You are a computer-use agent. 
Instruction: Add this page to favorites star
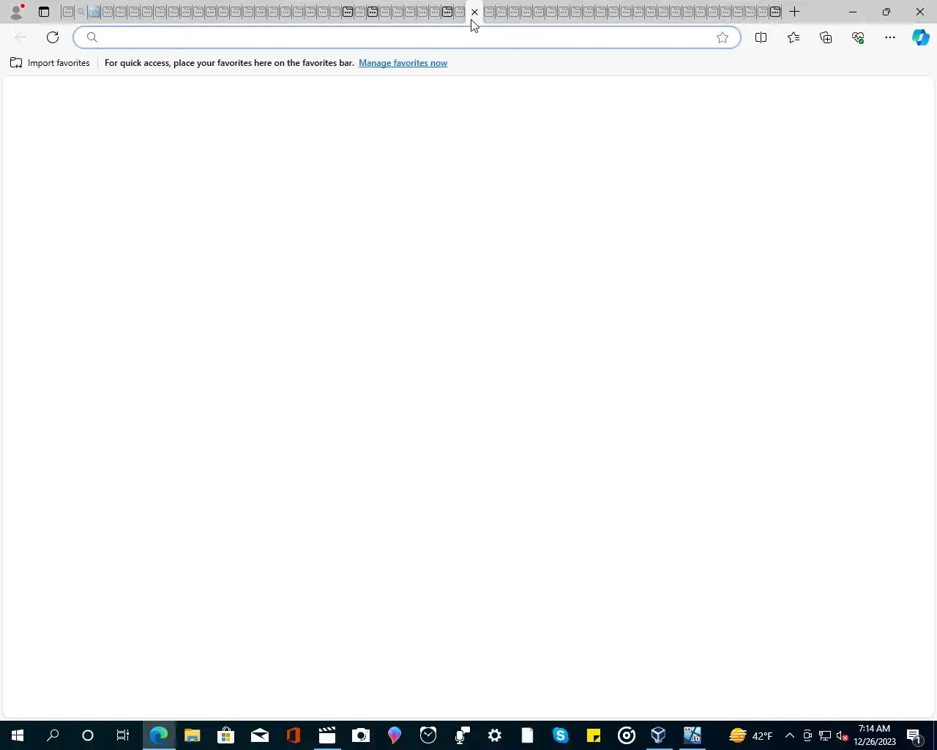(x=723, y=37)
